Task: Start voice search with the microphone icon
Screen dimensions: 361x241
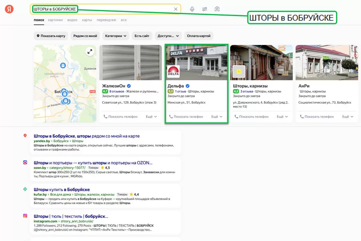Action: tap(192, 9)
